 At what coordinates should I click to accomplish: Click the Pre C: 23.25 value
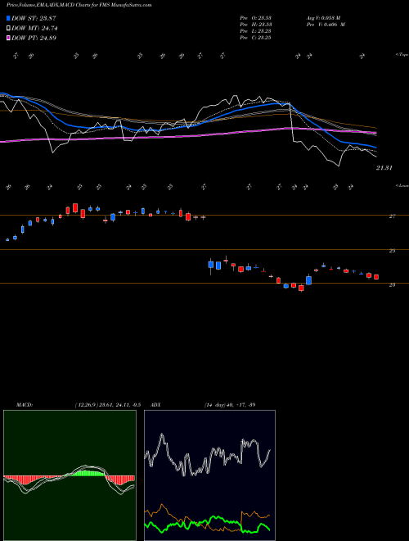point(255,38)
